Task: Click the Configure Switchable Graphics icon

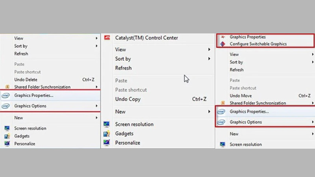Action: [224, 44]
